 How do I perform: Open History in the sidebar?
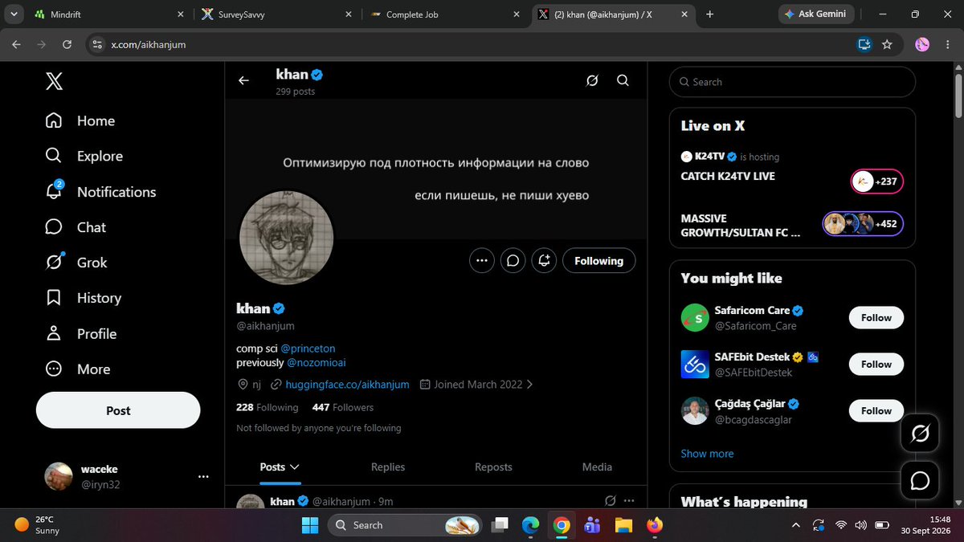pos(83,298)
